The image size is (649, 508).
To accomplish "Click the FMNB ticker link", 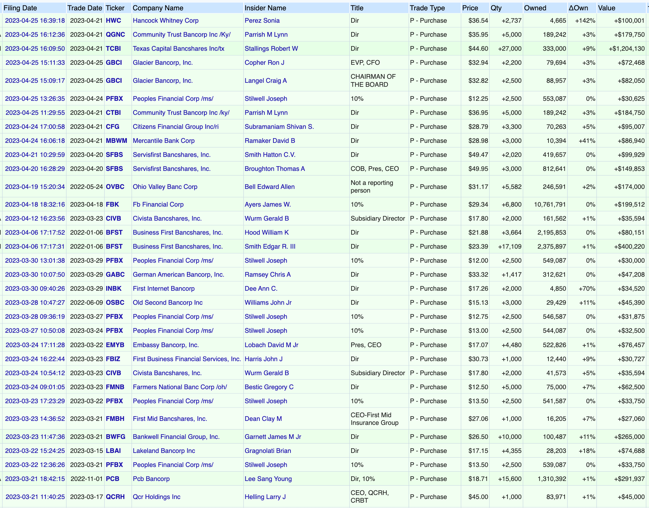I will (115, 387).
